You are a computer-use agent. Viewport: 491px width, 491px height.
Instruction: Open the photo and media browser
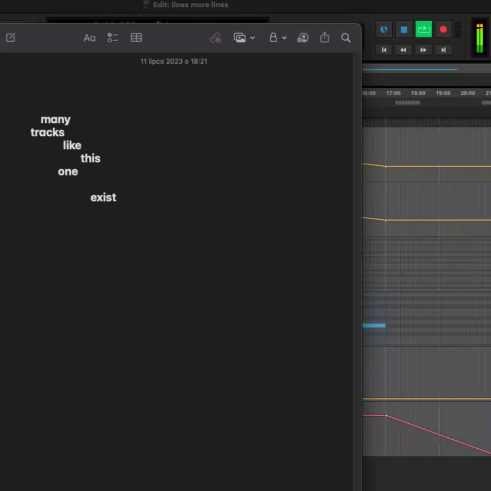click(240, 37)
